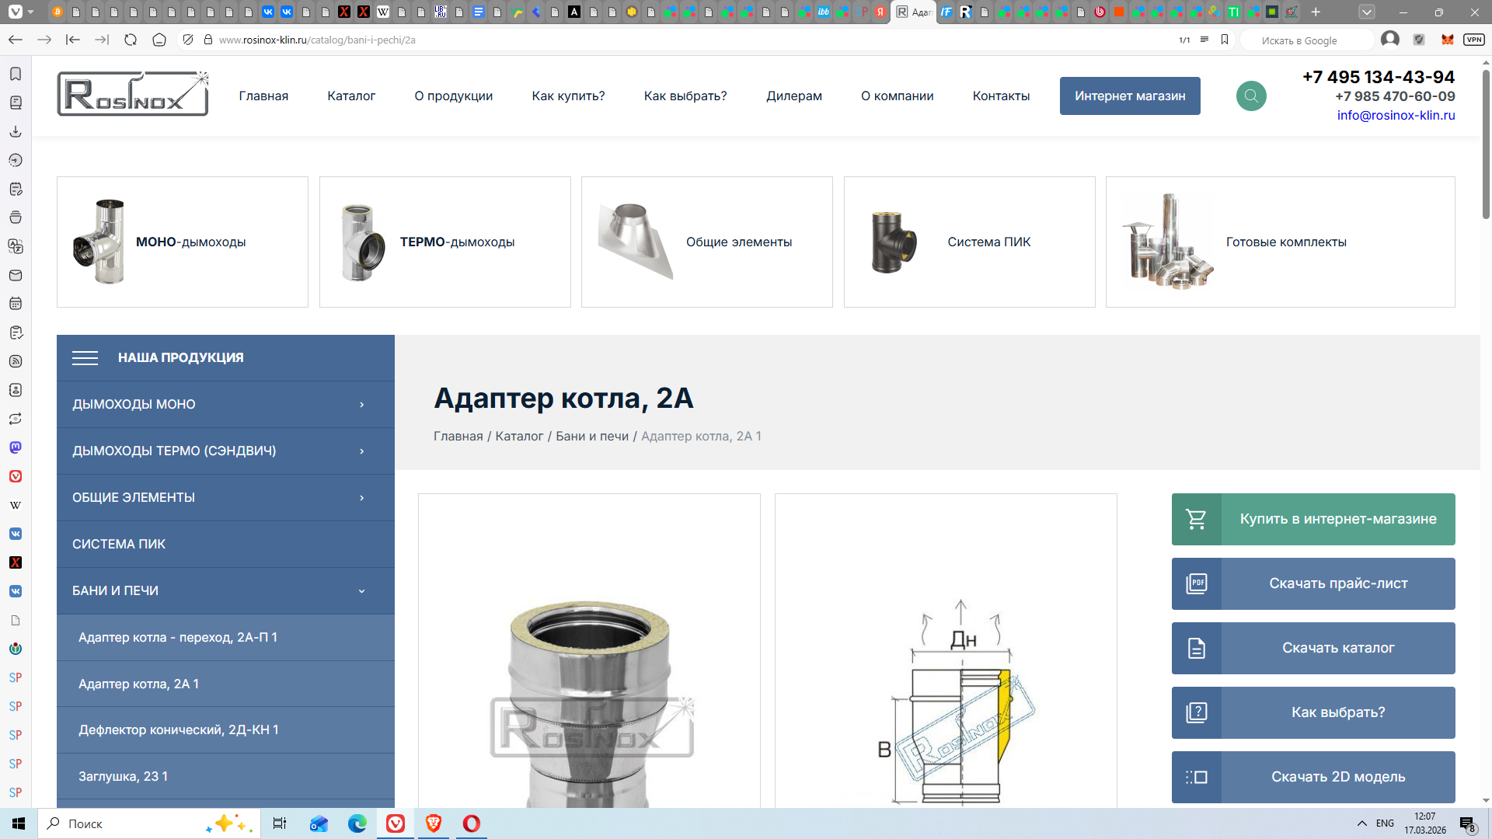Click the hamburger icon beside НАША ПРОДУКЦИЯ

85,357
